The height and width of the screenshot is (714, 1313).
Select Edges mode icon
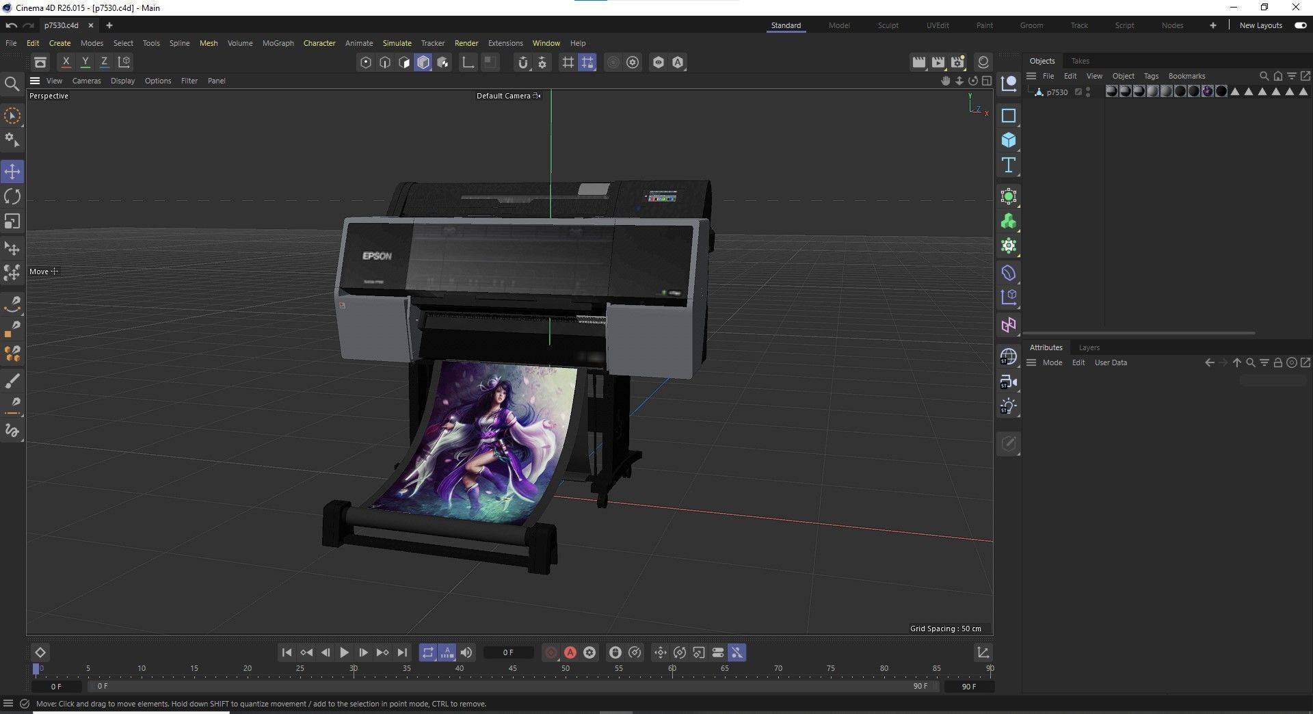pos(385,62)
